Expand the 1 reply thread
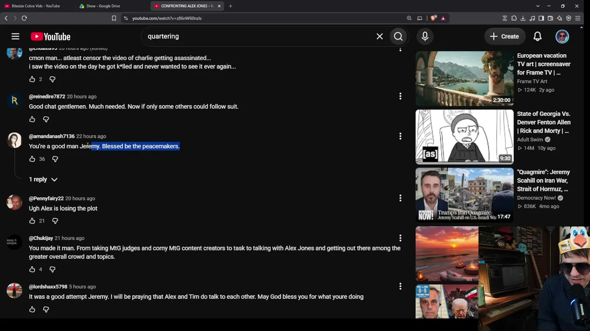 click(43, 179)
